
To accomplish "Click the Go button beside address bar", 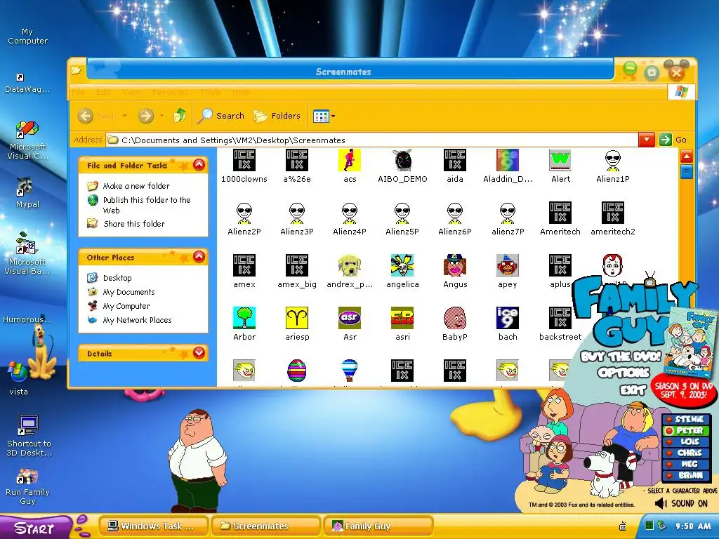I will coord(673,140).
